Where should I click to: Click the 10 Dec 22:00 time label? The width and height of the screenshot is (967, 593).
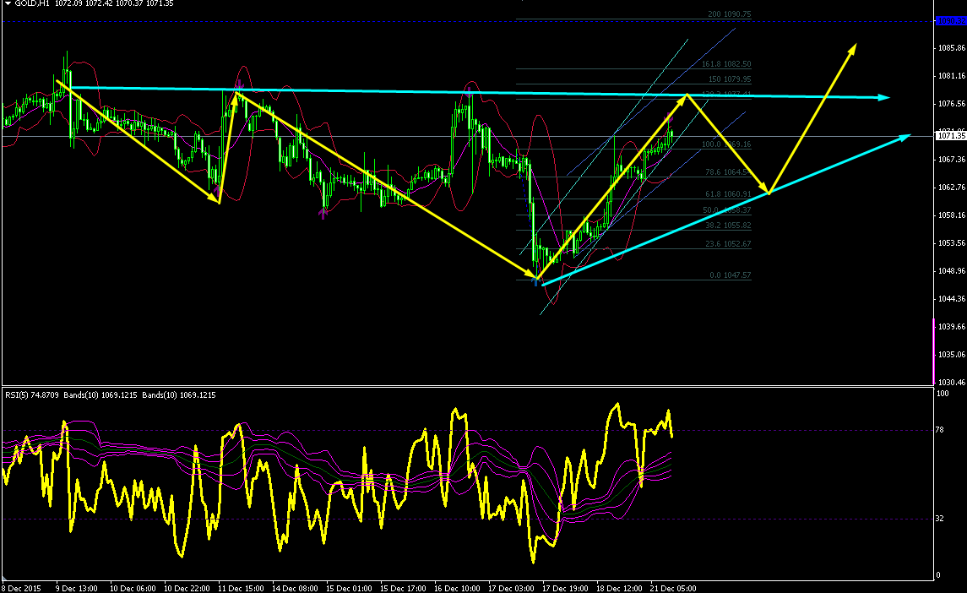coord(187,589)
